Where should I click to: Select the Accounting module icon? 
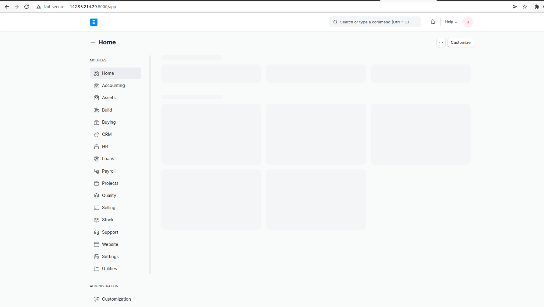click(97, 85)
